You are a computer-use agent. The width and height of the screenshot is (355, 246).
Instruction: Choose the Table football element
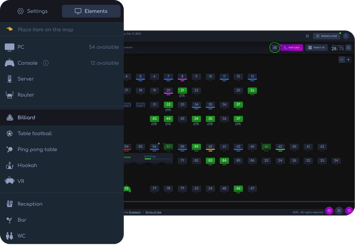point(62,133)
